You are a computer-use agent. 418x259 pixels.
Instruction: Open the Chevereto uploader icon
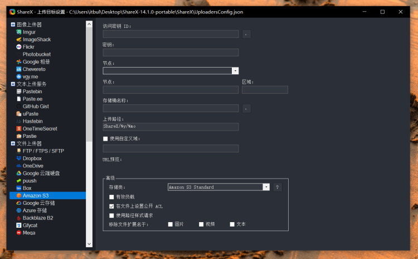(x=18, y=69)
